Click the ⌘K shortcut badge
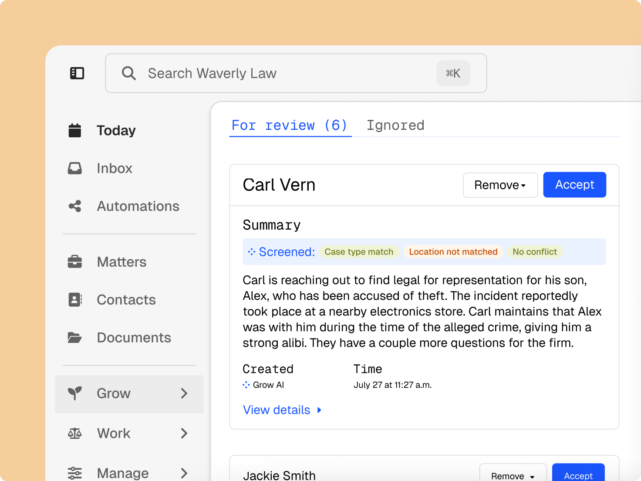The height and width of the screenshot is (481, 641). pyautogui.click(x=453, y=73)
